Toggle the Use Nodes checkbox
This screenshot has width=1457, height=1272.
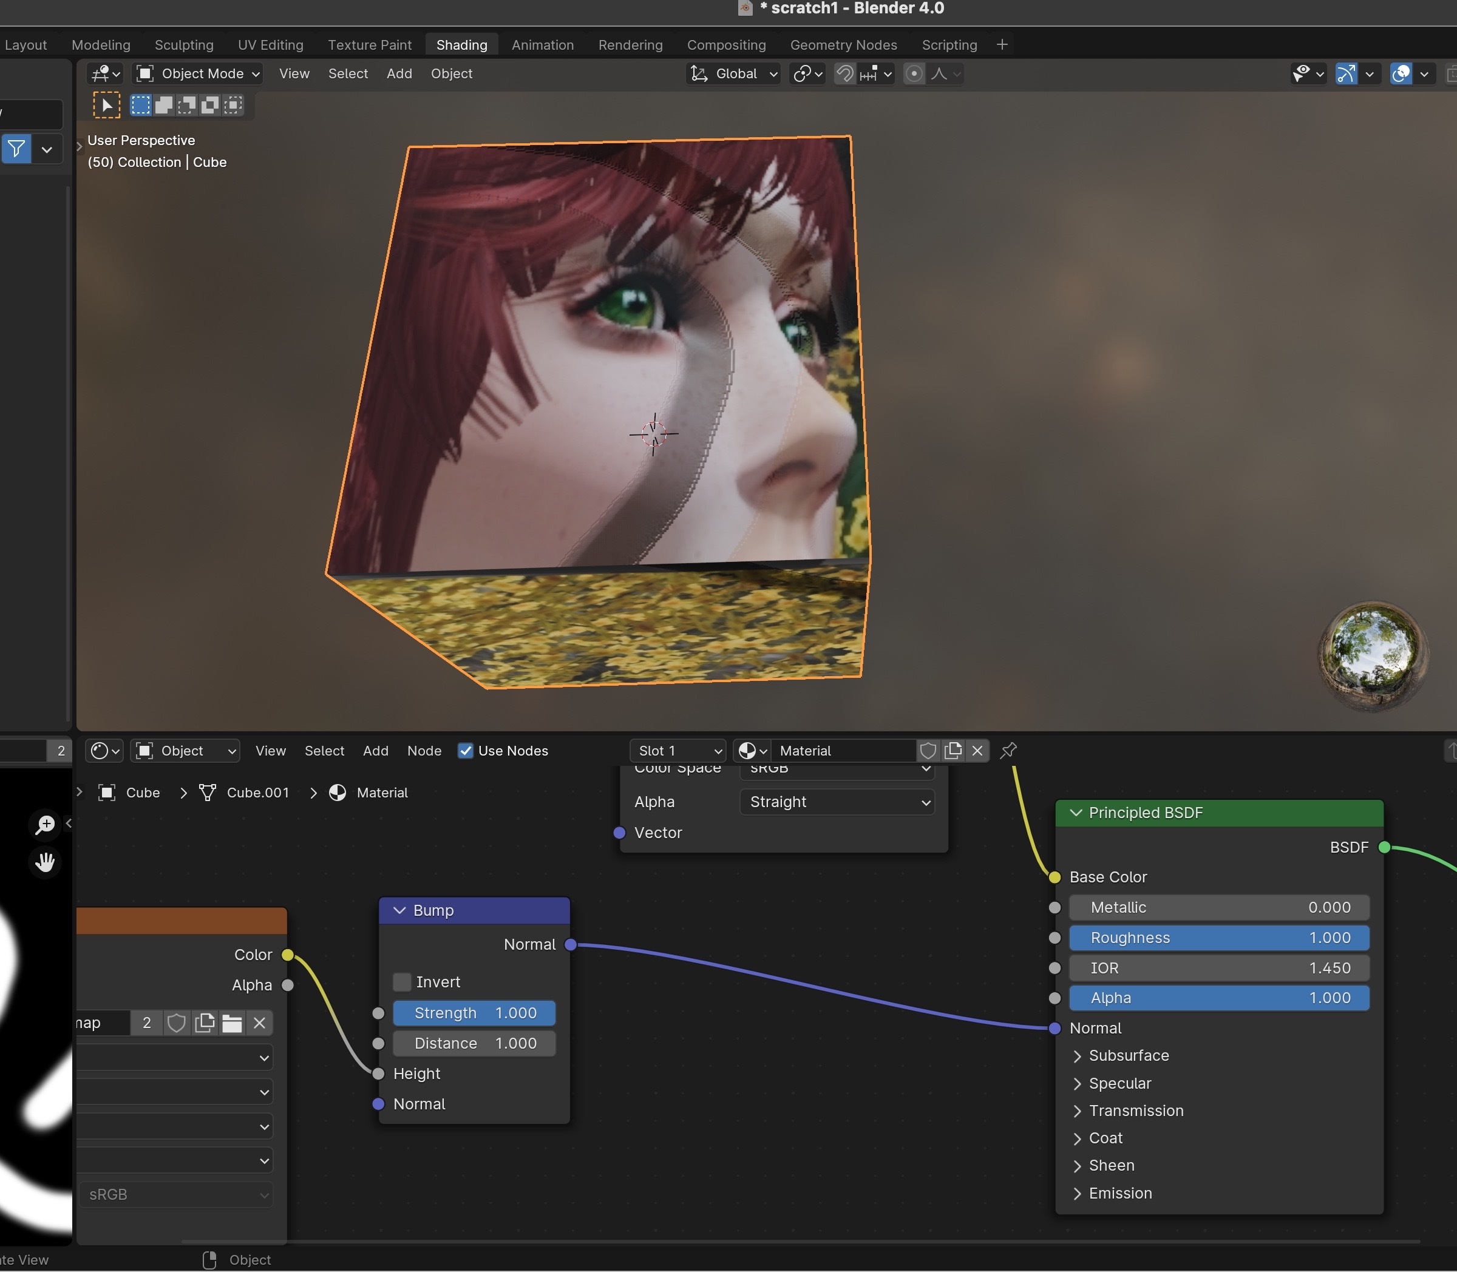pyautogui.click(x=465, y=751)
